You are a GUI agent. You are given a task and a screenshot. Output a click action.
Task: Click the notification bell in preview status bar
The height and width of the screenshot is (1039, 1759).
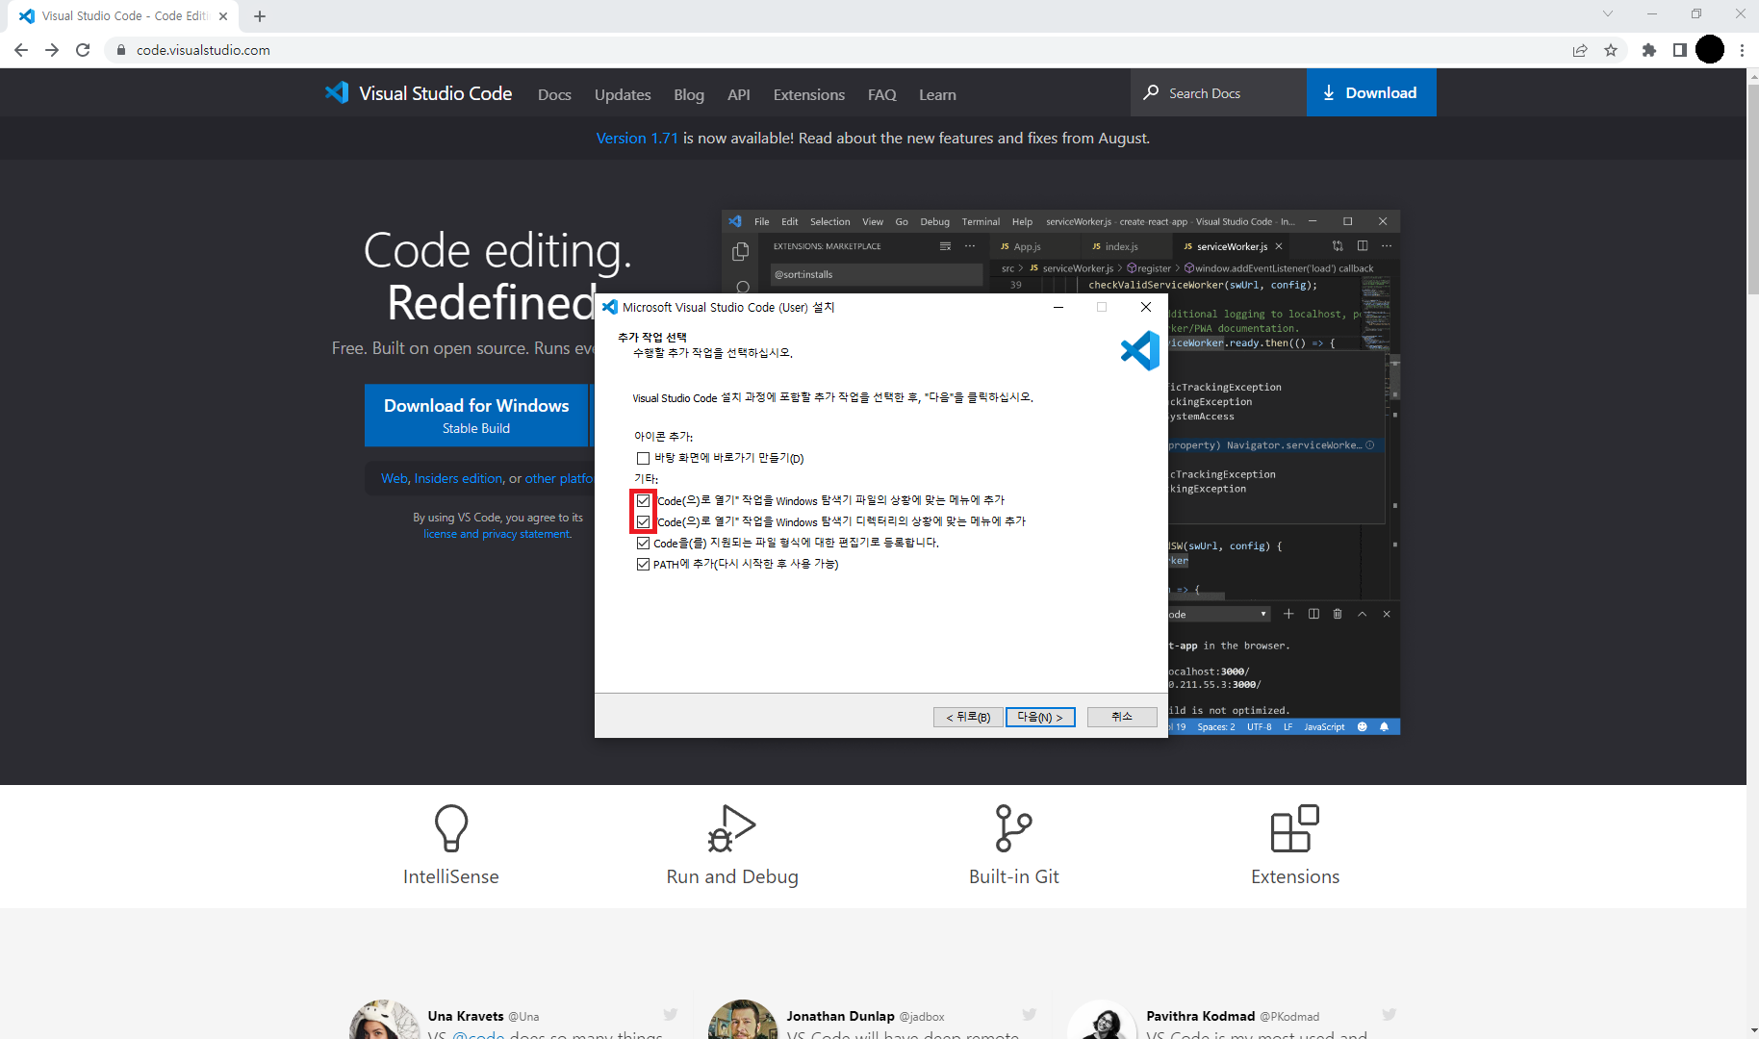[x=1384, y=727]
